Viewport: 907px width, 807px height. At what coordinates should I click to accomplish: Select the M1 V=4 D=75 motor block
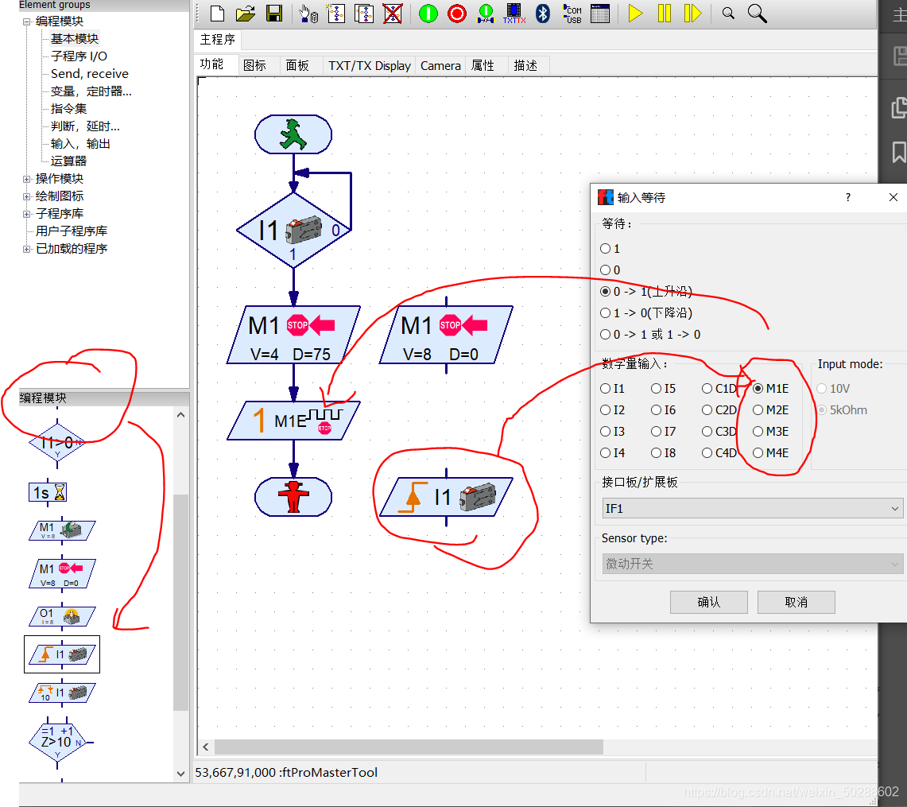pos(293,335)
